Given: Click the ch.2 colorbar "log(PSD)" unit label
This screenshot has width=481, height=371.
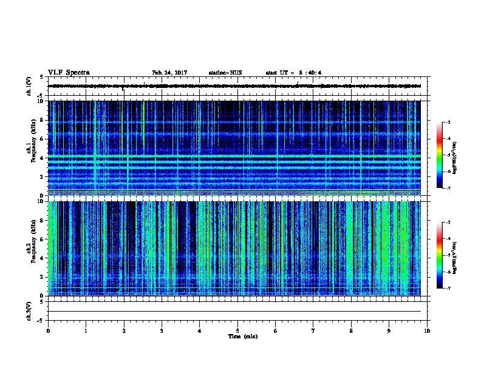Looking at the screenshot, I should (x=454, y=258).
